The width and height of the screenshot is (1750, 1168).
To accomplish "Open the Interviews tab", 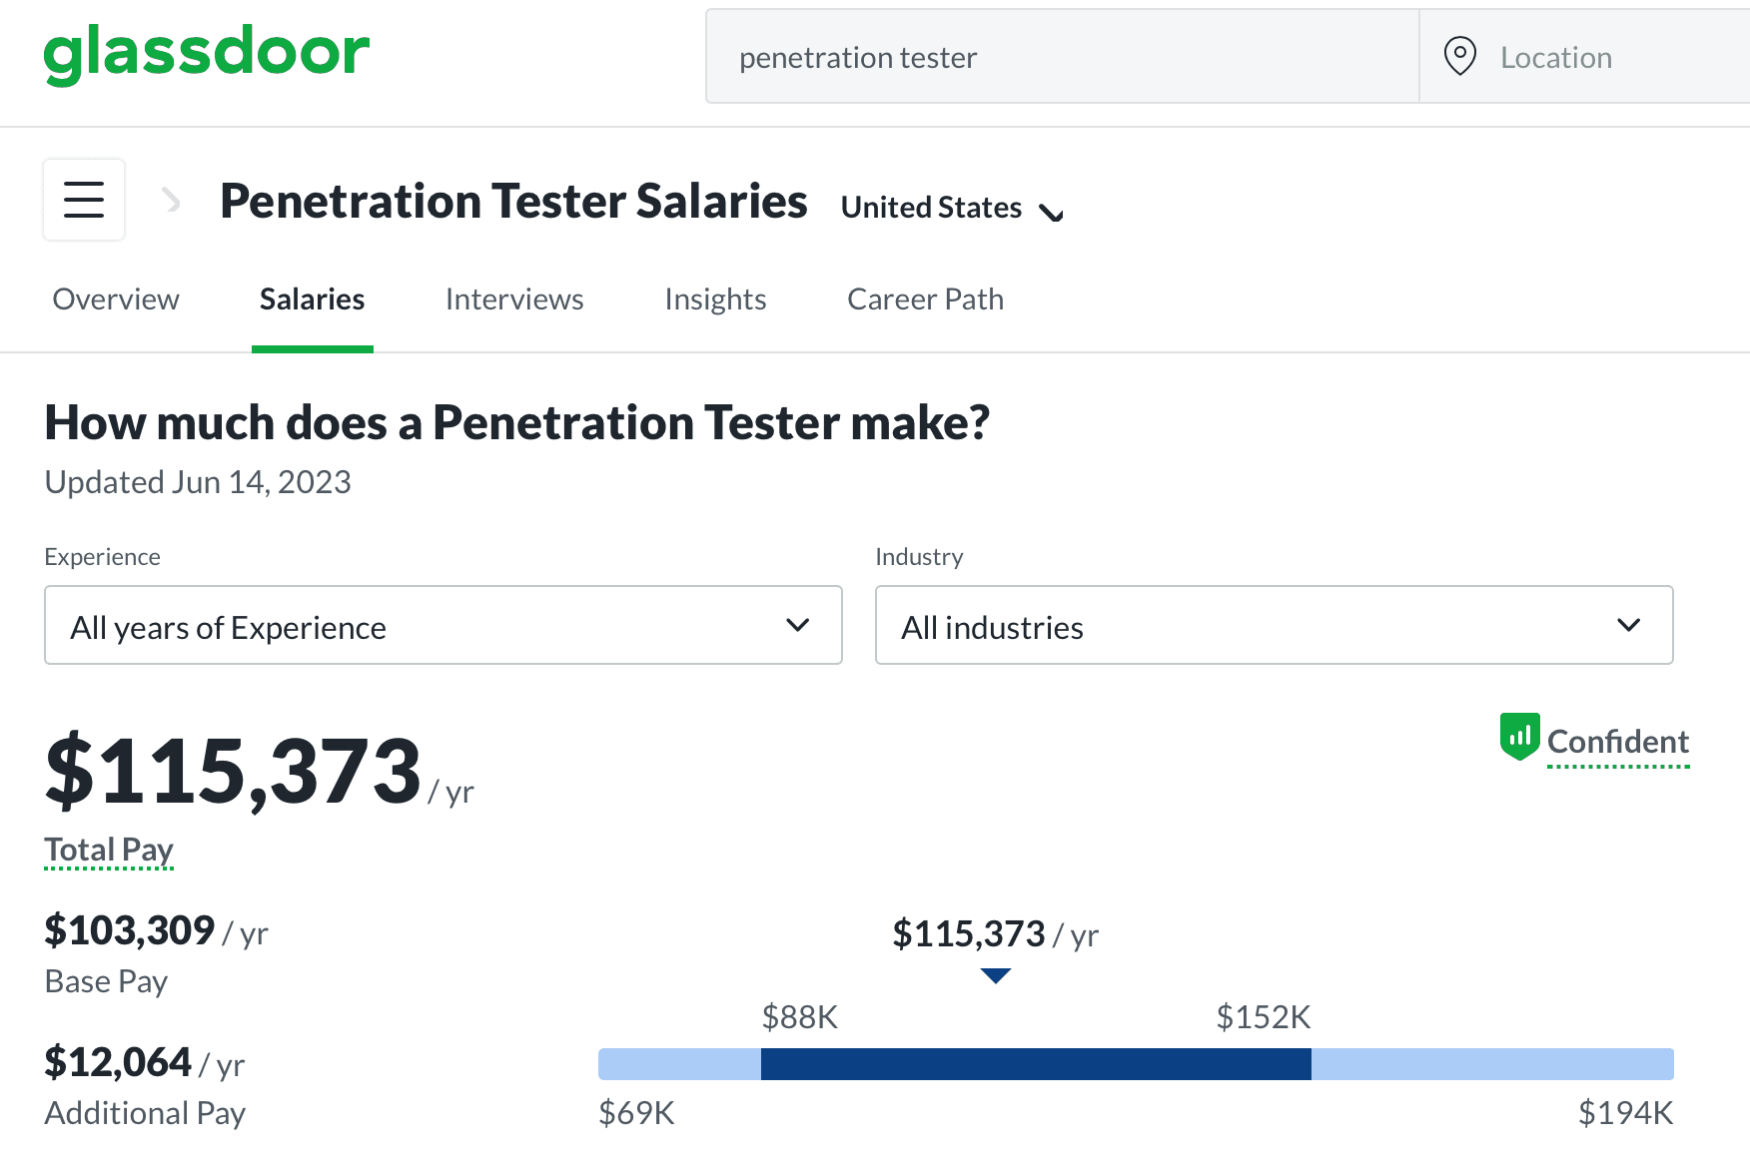I will click(x=514, y=299).
